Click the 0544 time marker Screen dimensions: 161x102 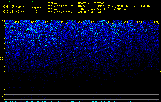[63, 22]
